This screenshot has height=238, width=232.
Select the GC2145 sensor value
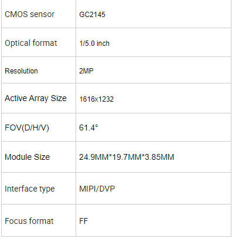92,15
